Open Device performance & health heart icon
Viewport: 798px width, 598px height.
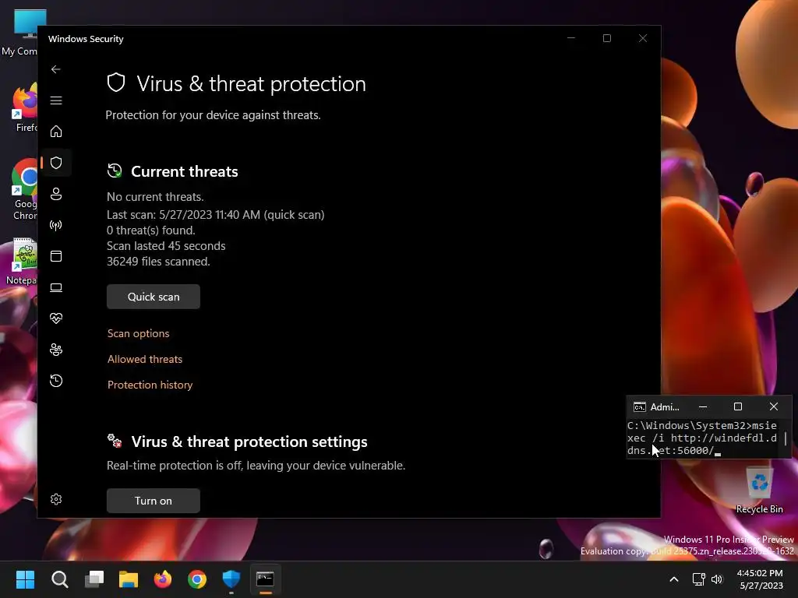[x=56, y=318]
